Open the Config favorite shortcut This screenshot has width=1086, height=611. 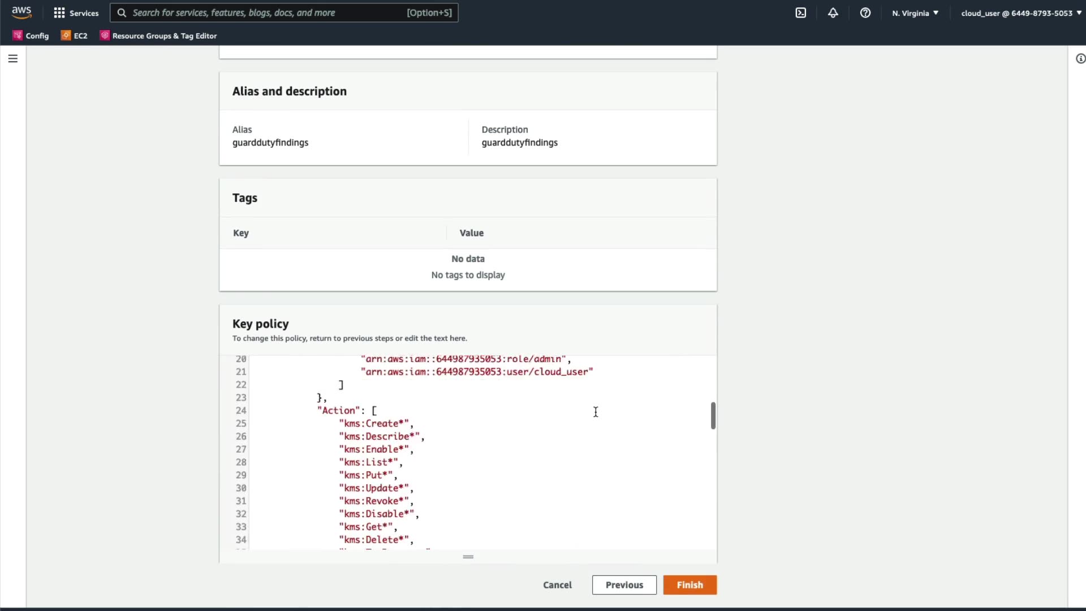coord(31,36)
